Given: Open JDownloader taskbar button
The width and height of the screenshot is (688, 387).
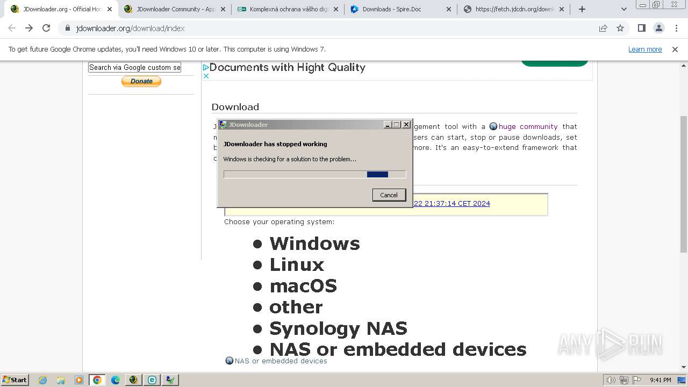Looking at the screenshot, I should 134,380.
